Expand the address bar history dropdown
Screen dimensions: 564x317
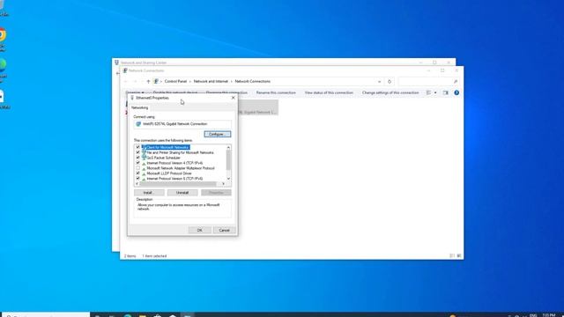379,82
